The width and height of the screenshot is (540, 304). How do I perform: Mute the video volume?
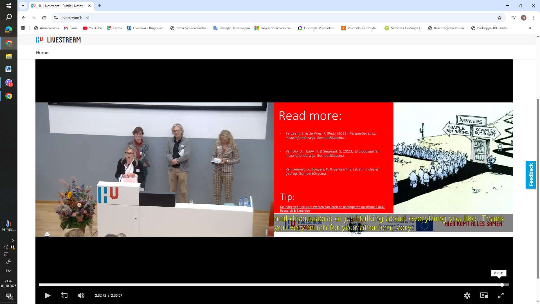point(81,296)
